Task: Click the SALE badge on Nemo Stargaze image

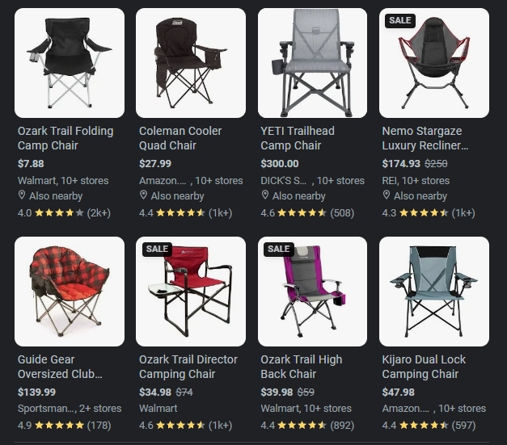Action: [x=400, y=20]
